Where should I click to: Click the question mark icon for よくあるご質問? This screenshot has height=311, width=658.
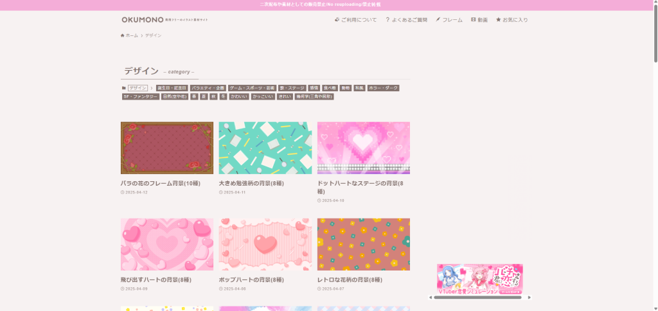click(387, 20)
